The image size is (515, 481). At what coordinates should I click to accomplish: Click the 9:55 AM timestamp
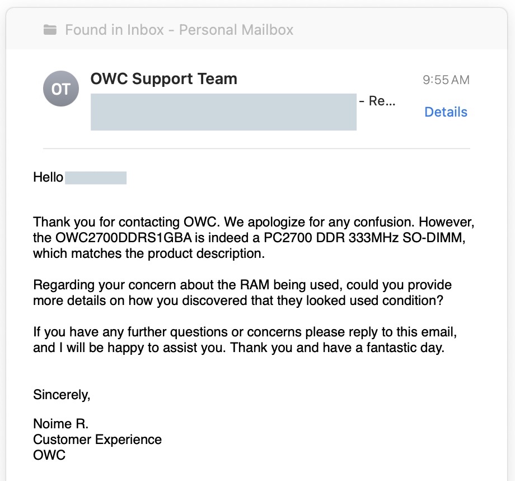(446, 80)
